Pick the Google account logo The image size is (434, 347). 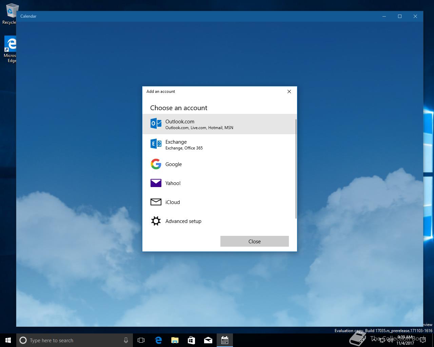pos(156,164)
